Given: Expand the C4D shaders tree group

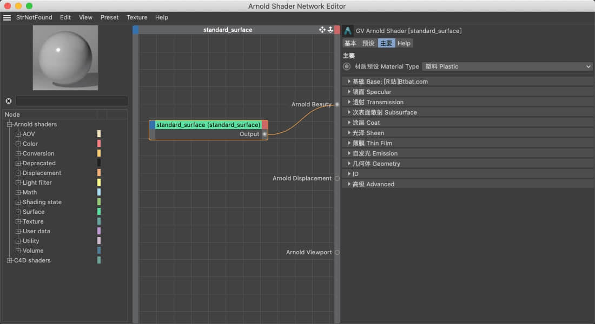Looking at the screenshot, I should point(9,260).
